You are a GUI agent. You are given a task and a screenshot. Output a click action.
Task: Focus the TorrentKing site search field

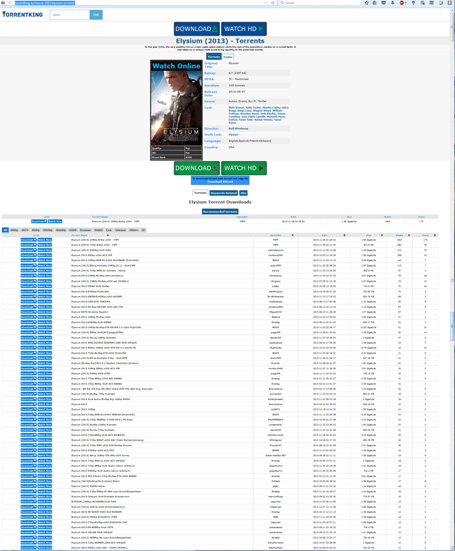[x=70, y=14]
